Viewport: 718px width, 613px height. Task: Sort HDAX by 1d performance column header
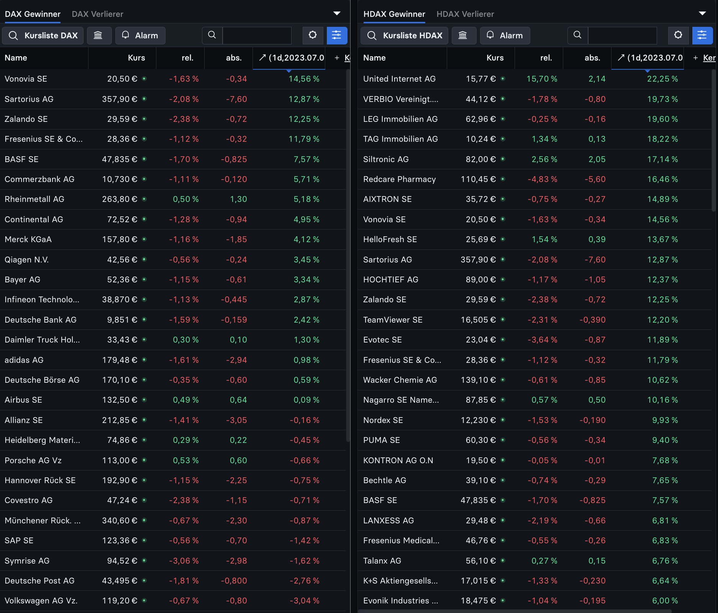(x=648, y=58)
